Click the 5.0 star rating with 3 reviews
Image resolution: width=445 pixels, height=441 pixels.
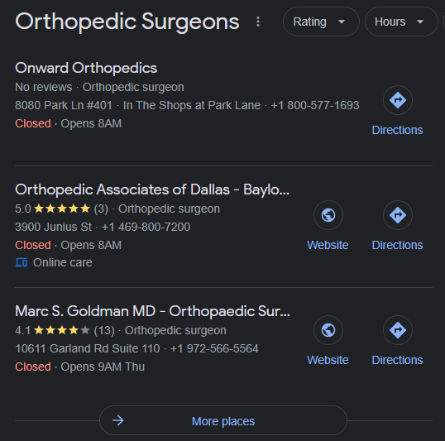61,209
